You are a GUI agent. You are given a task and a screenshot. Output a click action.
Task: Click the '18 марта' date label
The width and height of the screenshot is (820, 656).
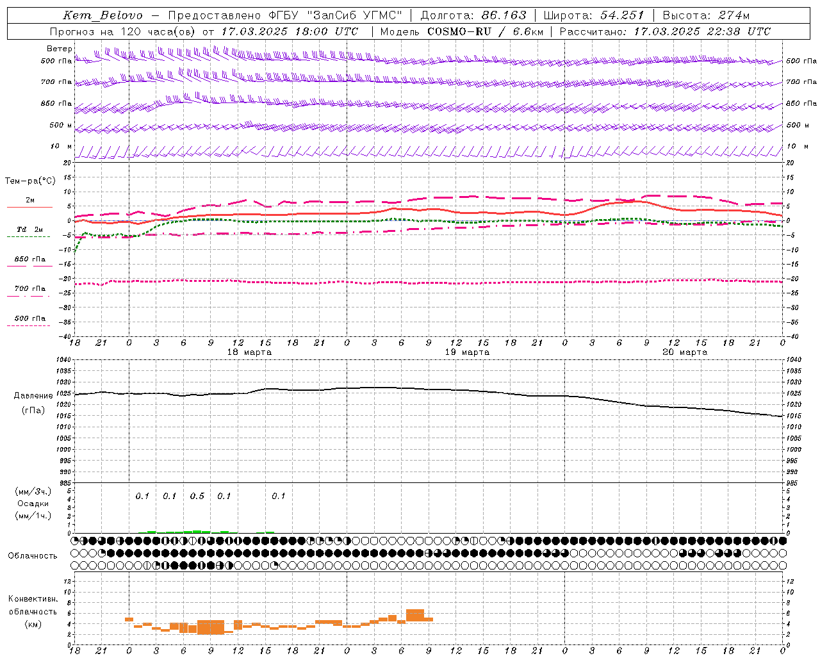[x=249, y=352]
